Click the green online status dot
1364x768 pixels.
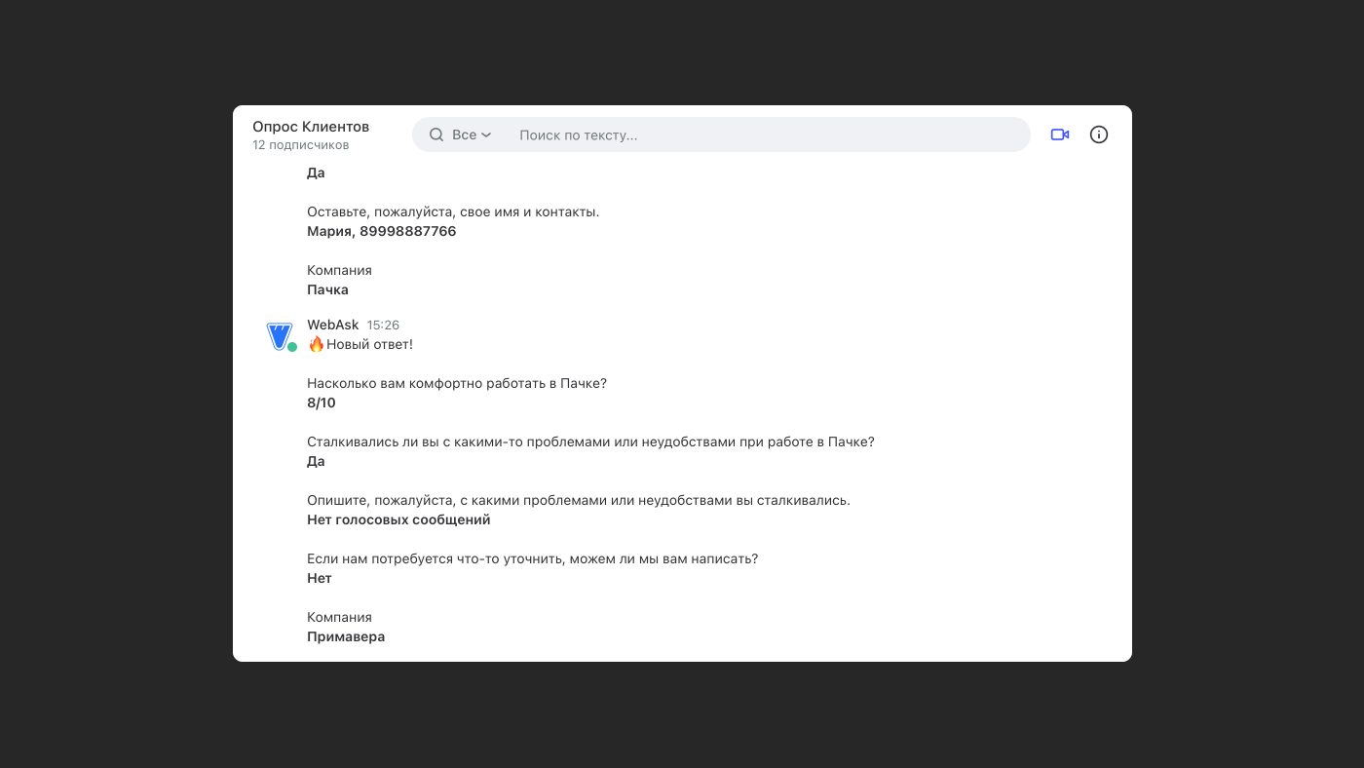292,347
